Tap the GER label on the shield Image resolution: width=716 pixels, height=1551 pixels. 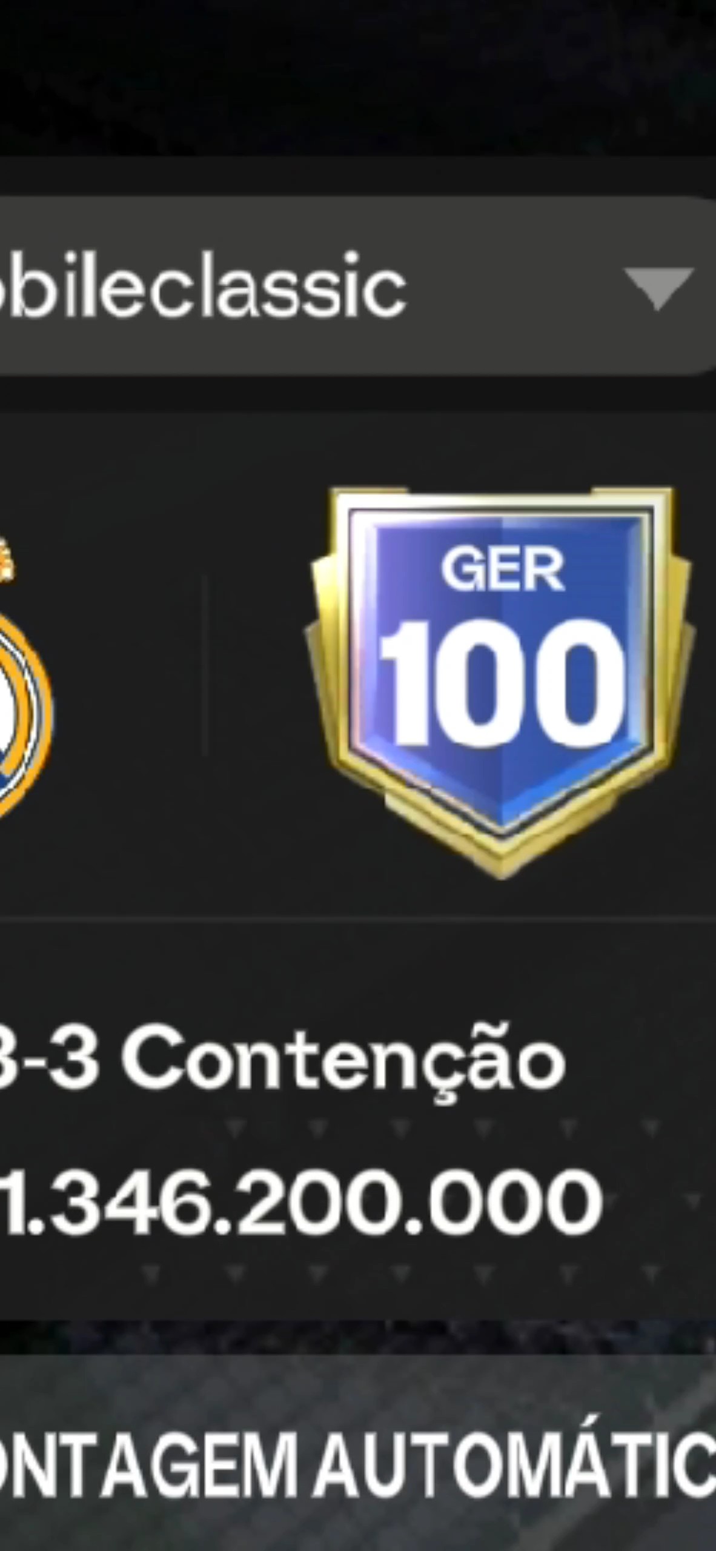tap(502, 569)
